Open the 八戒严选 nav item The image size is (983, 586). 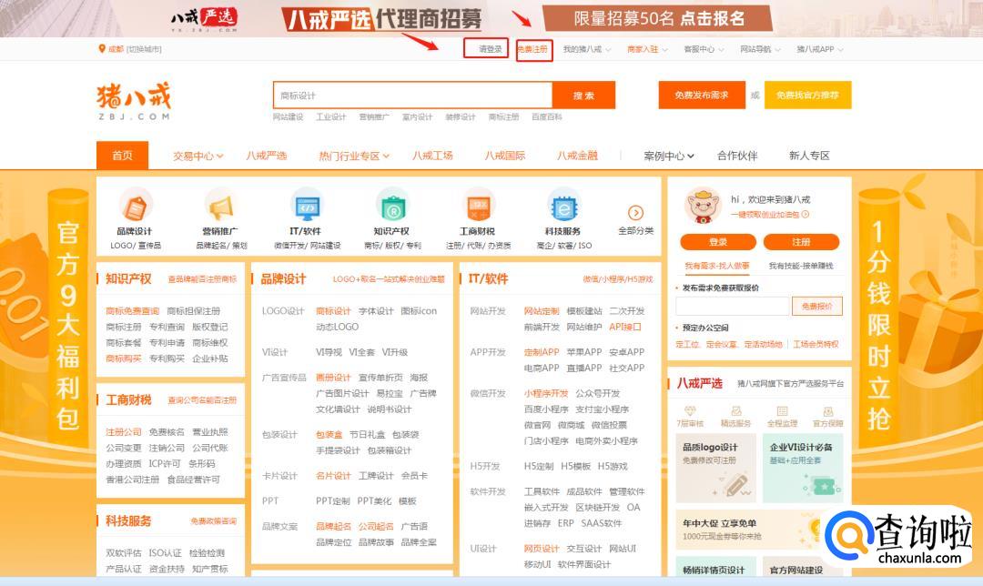[267, 157]
